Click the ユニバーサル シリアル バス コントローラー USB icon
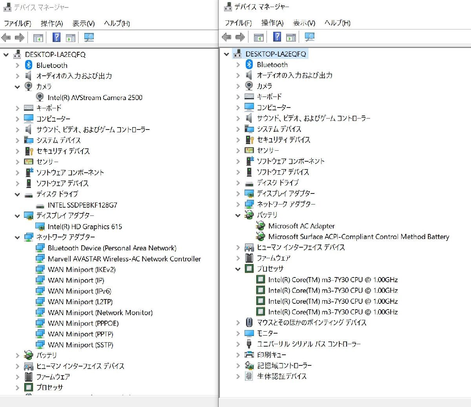Image resolution: width=471 pixels, height=407 pixels. [249, 344]
